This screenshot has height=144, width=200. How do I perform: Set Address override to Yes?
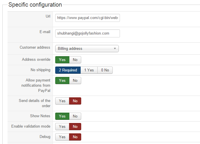tap(62, 60)
